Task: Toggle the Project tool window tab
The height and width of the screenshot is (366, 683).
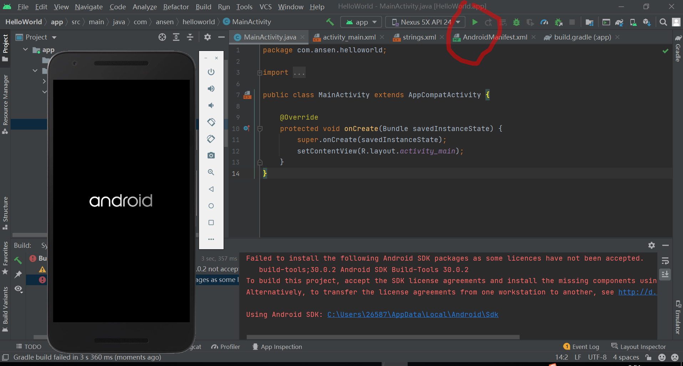Action: [5, 47]
